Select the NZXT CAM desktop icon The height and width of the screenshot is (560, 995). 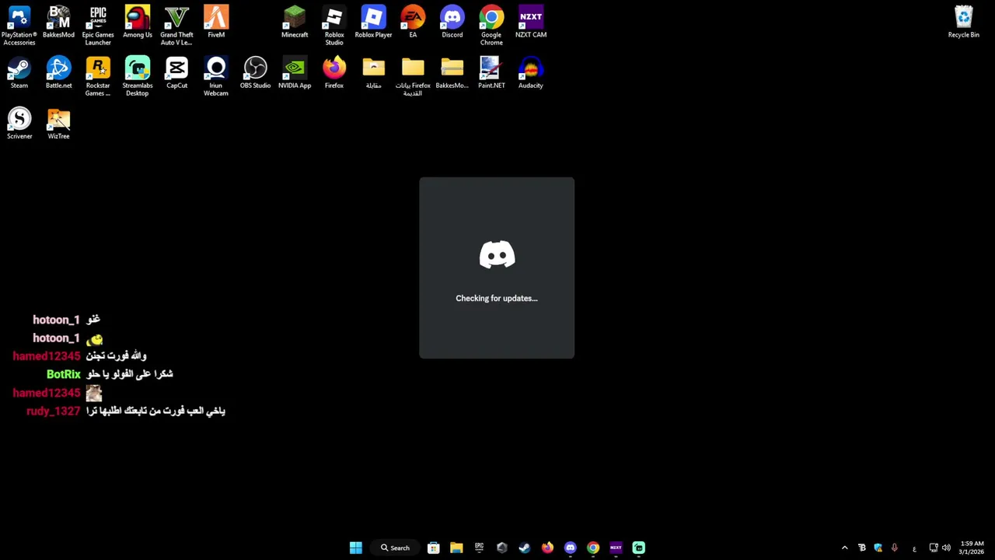[x=531, y=22]
